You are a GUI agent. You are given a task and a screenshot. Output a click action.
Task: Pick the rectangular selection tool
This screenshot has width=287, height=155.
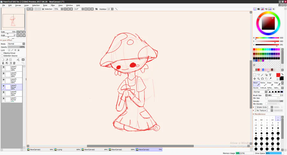tap(254, 75)
